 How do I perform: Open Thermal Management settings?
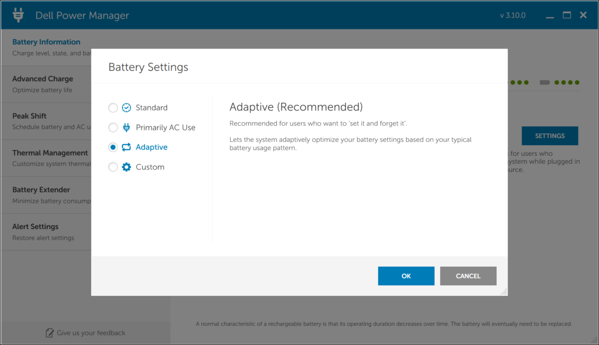[50, 152]
